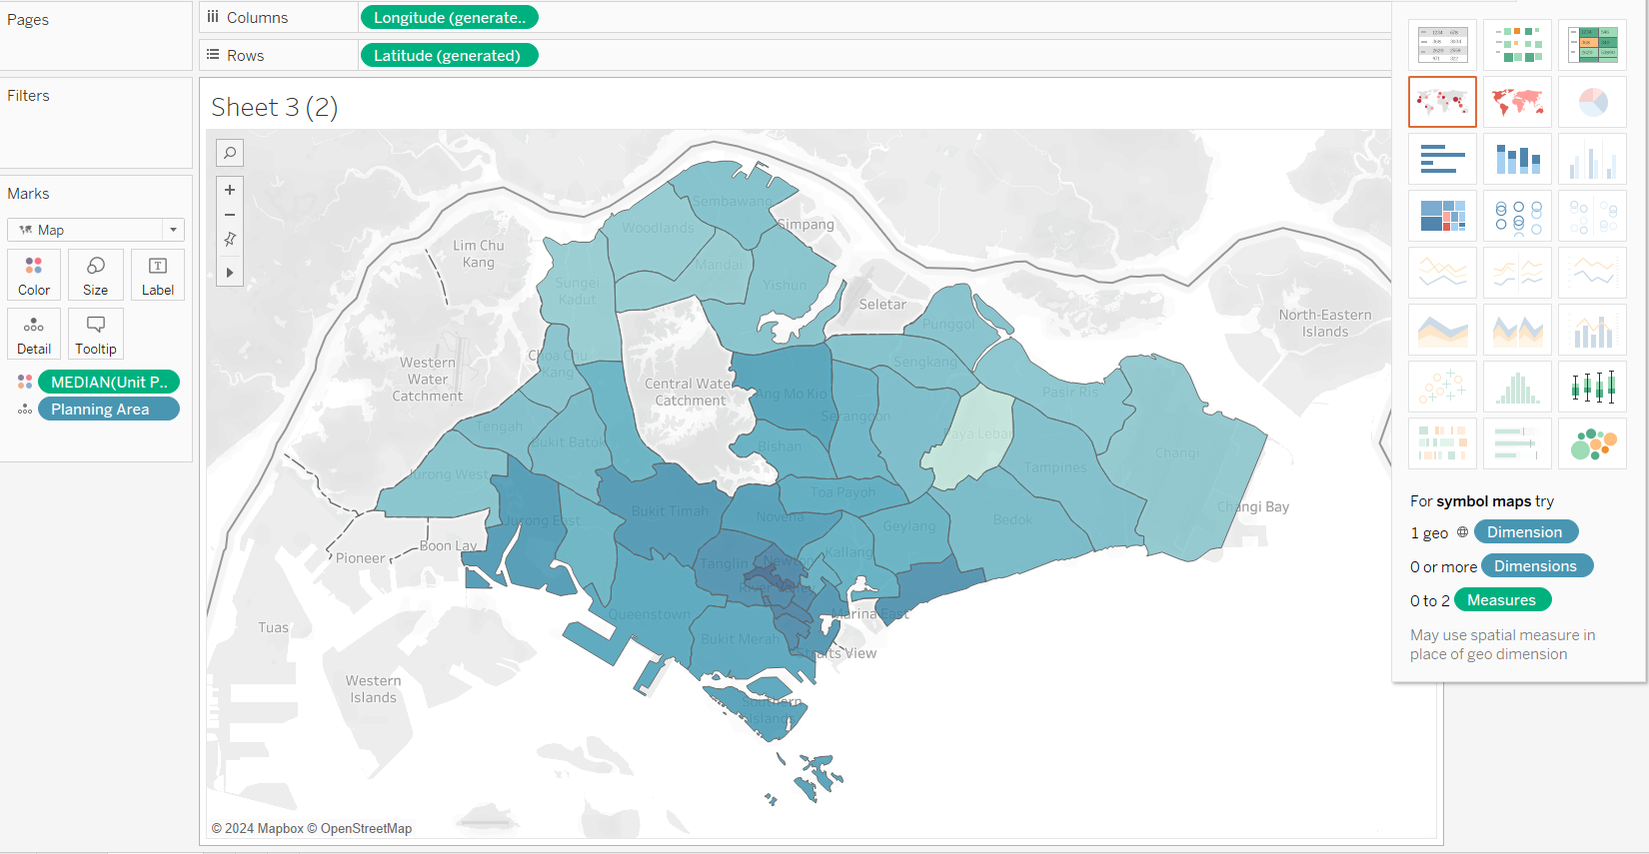The image size is (1649, 854).
Task: Select the packed bubbles chart type
Action: click(x=1592, y=443)
